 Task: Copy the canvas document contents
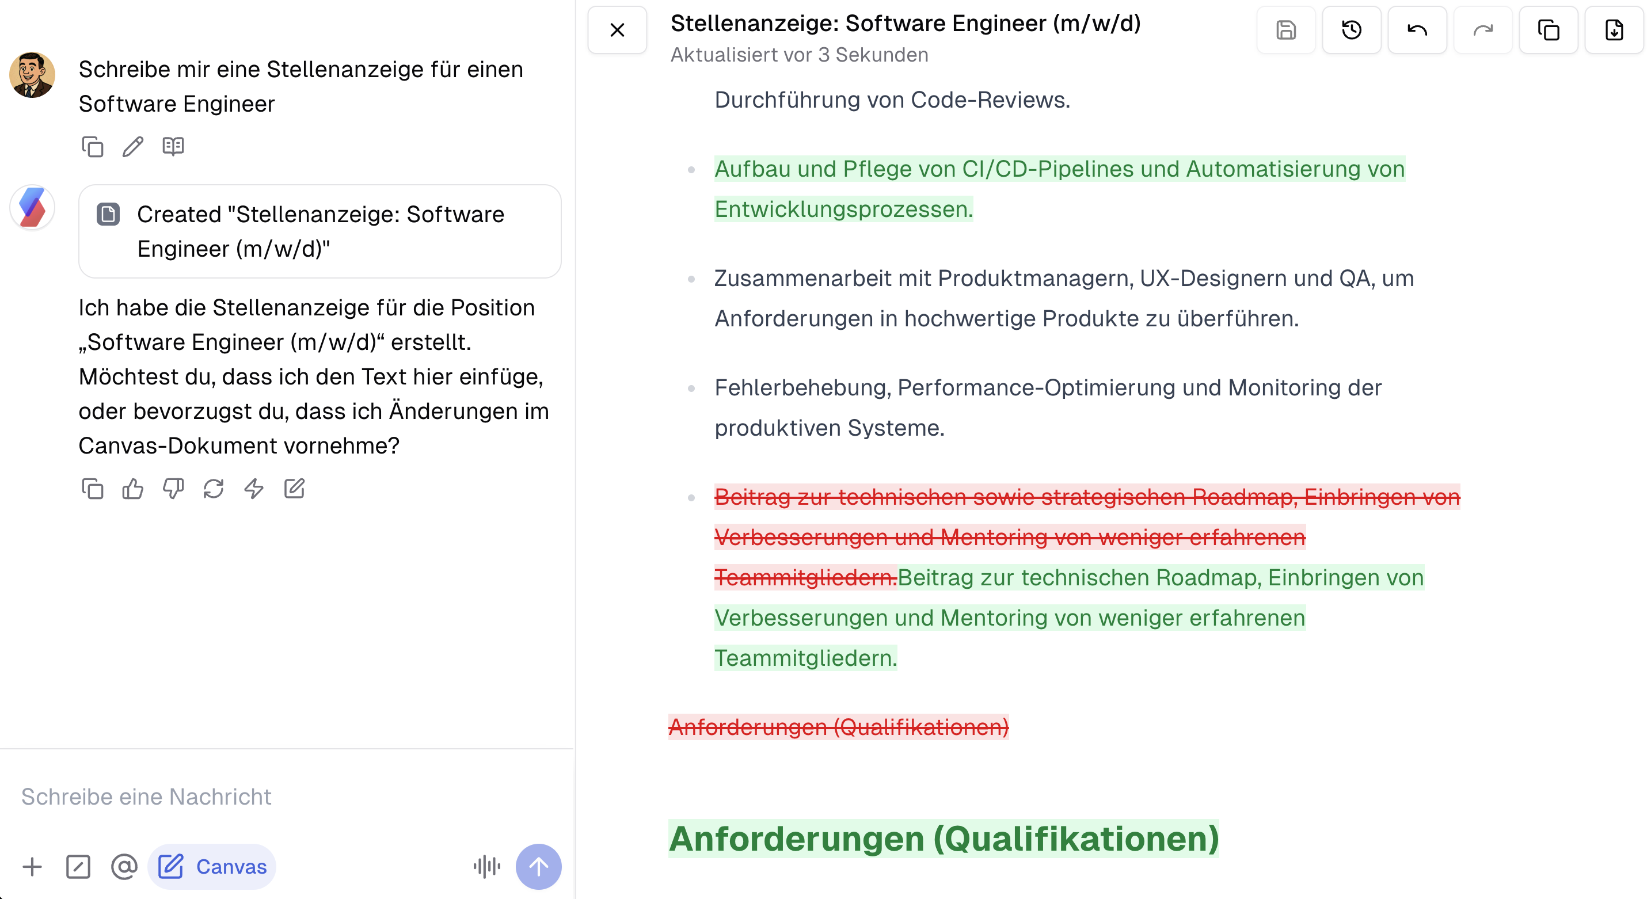[x=1549, y=30]
